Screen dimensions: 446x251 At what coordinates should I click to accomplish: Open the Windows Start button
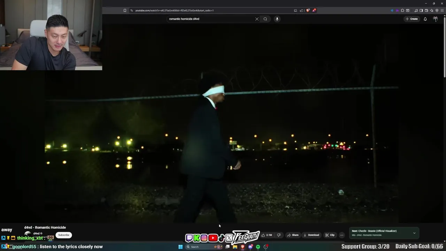click(180, 247)
